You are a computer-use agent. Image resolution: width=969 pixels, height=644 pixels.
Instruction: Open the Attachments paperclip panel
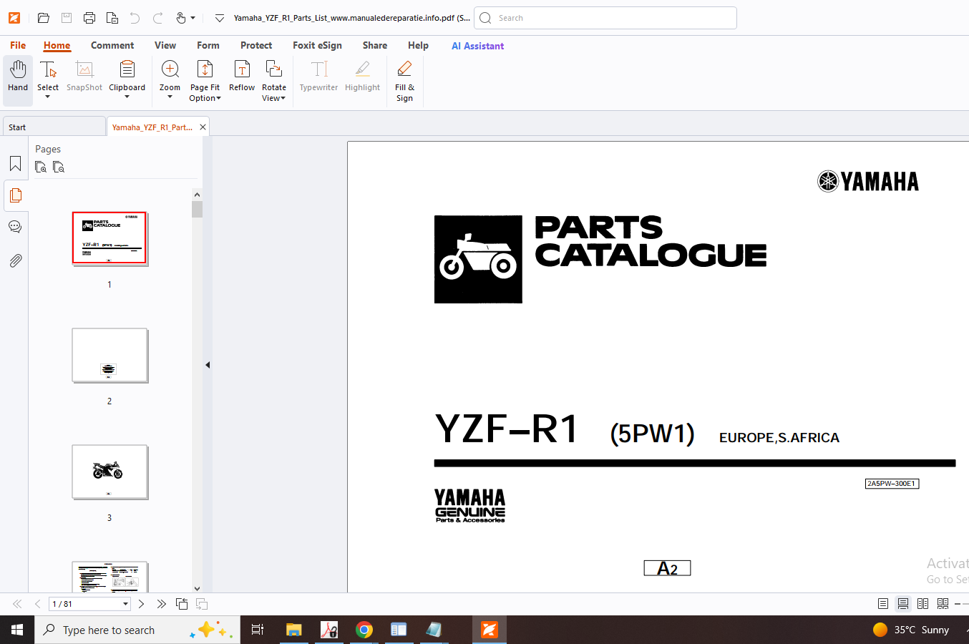point(15,260)
